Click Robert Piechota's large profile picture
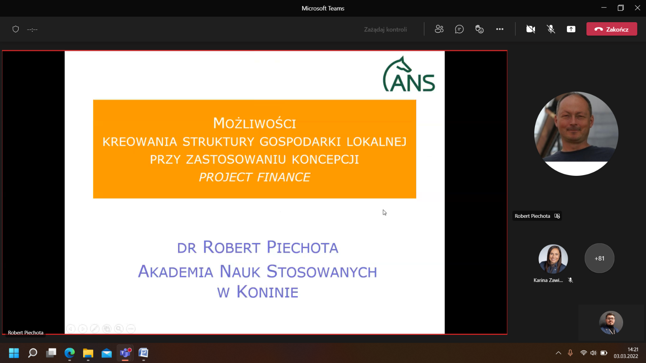Viewport: 646px width, 363px height. (x=576, y=134)
